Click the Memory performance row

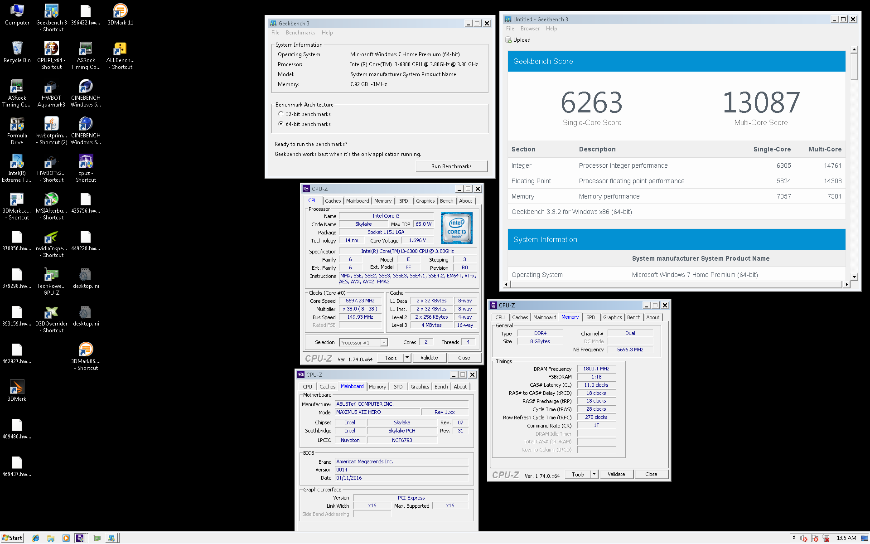[x=677, y=196]
